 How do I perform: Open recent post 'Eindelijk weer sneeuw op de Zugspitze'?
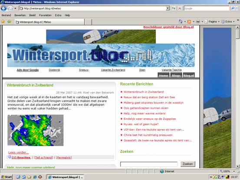(150, 119)
